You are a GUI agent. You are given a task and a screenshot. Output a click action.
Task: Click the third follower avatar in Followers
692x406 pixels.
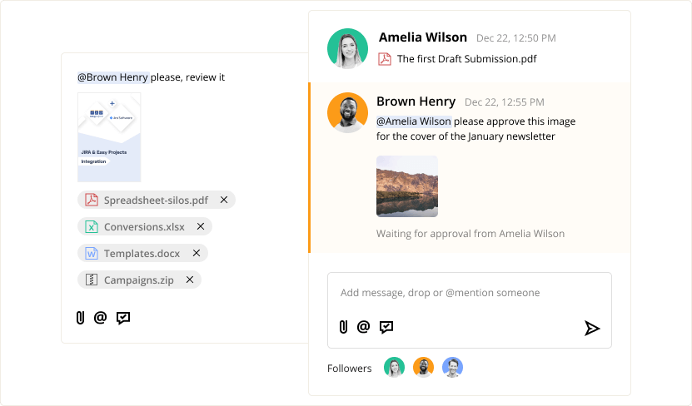452,368
